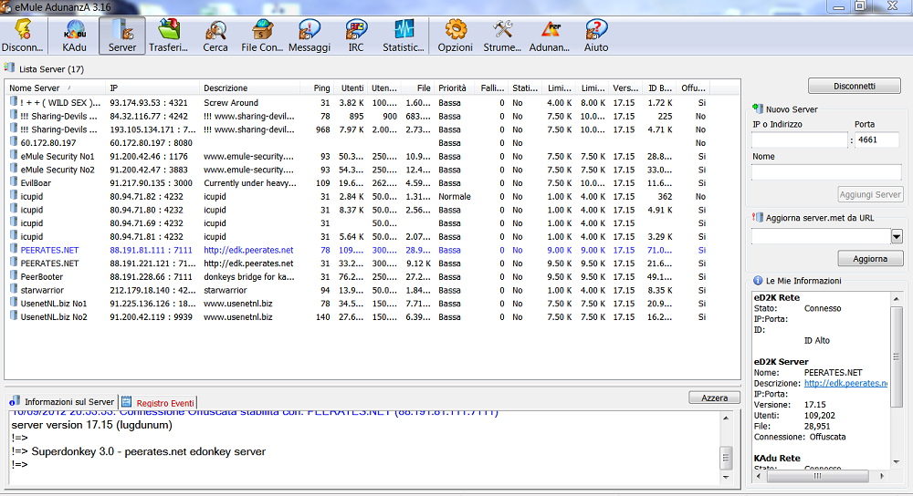913x496 pixels.
Task: Click the IP o Indirizzo input field
Action: pyautogui.click(x=800, y=139)
